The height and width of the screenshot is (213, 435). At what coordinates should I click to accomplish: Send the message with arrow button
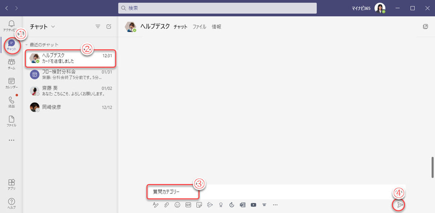[400, 205]
